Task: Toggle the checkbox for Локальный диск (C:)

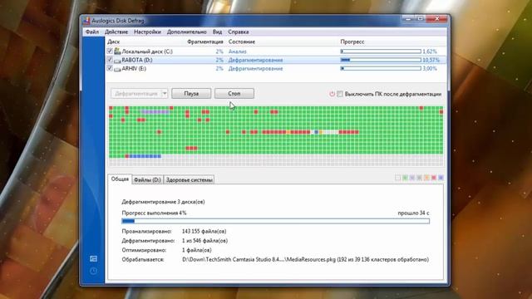Action: pyautogui.click(x=110, y=51)
